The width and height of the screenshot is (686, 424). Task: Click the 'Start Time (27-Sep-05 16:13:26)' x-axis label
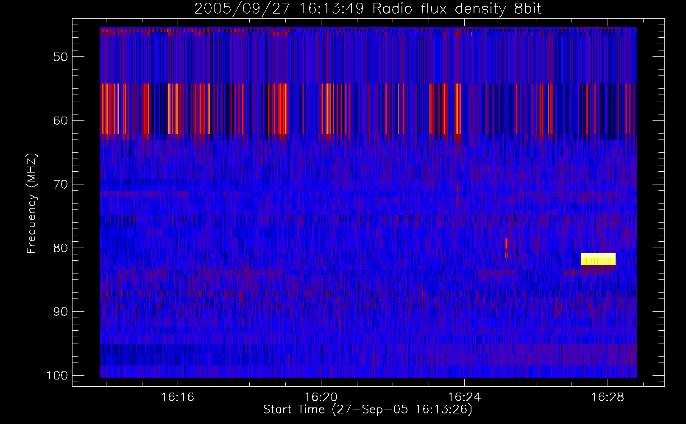368,410
